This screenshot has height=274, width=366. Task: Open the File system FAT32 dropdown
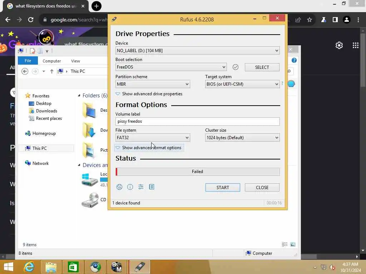[x=153, y=138]
